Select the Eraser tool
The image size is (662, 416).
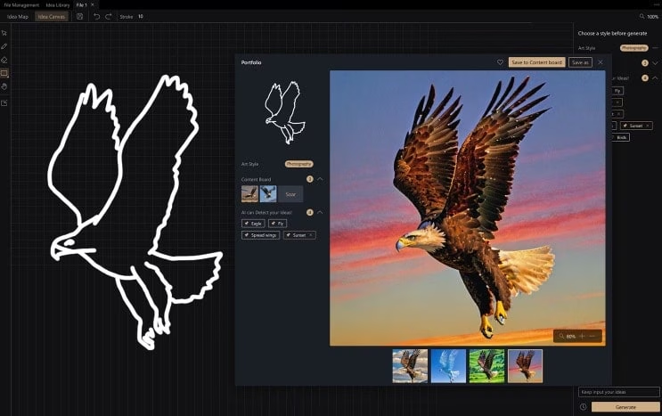(4, 60)
